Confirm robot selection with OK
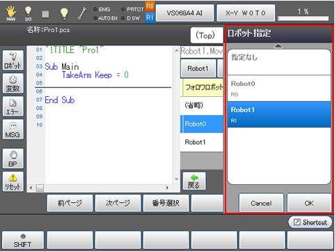The width and height of the screenshot is (335, 251). 309,203
